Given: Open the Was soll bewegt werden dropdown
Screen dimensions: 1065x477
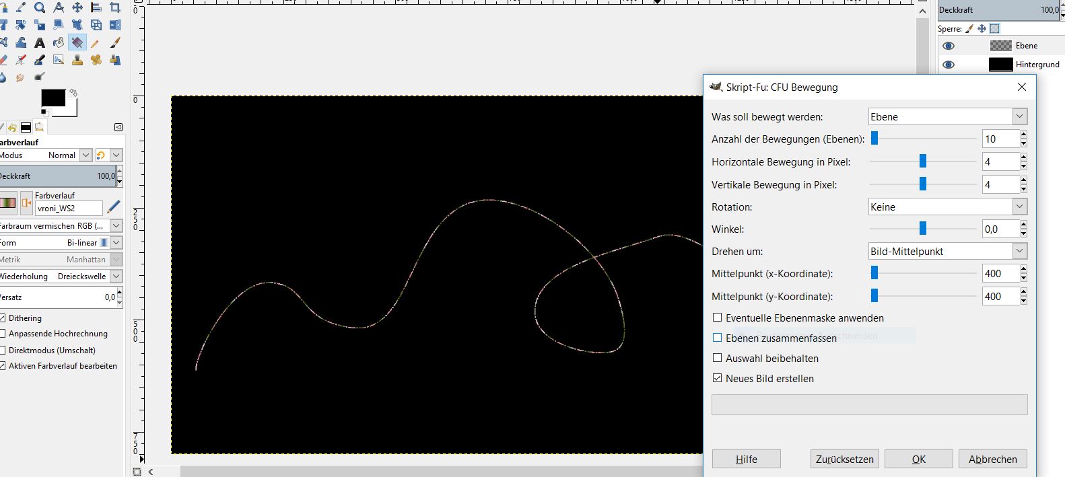Looking at the screenshot, I should click(948, 116).
